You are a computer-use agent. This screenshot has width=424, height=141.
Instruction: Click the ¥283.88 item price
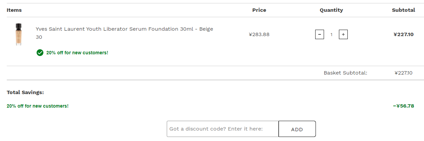[x=259, y=34]
